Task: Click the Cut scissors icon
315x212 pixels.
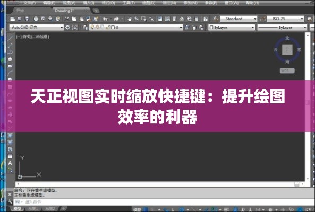Action: point(67,19)
